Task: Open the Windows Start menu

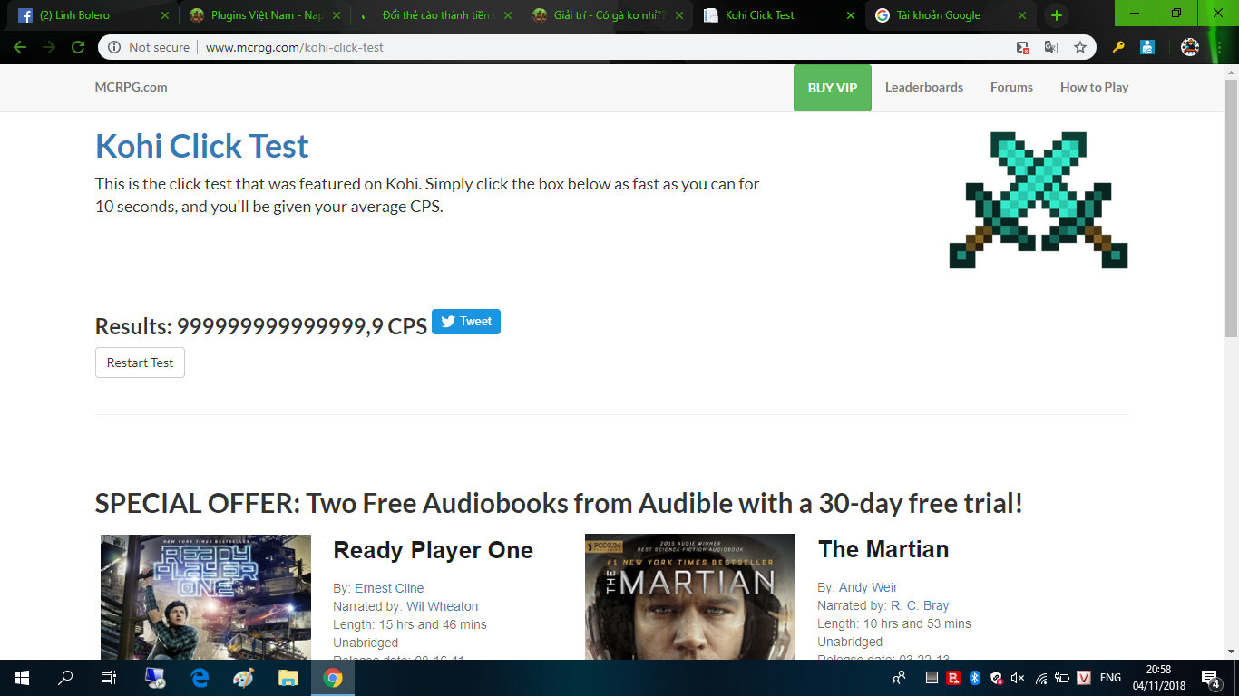Action: coord(22,678)
